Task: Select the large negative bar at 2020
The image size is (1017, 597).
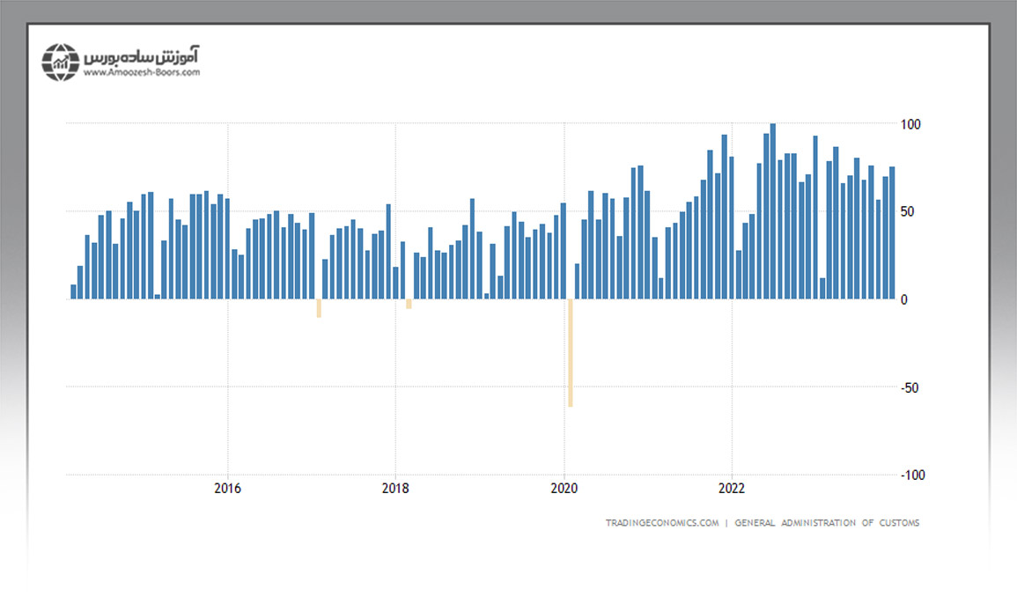Action: click(571, 352)
